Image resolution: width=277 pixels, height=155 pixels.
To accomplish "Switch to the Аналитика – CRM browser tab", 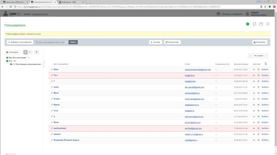I will [x=71, y=2].
